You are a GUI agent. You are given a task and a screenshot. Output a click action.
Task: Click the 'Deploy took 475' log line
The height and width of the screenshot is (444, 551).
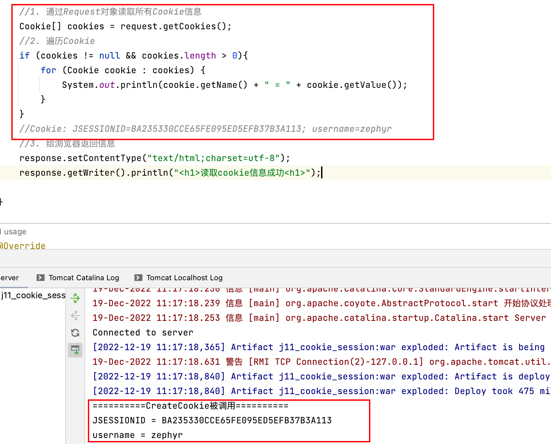321,391
